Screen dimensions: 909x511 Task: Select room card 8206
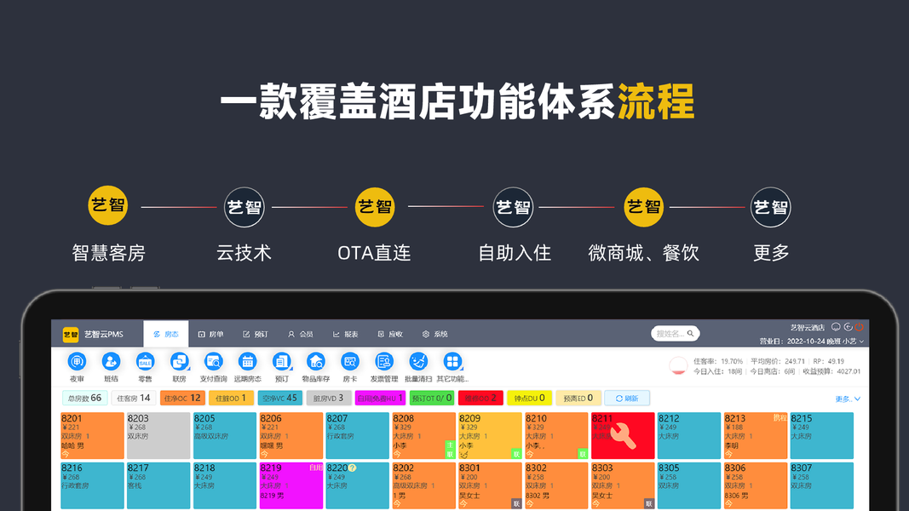291,436
